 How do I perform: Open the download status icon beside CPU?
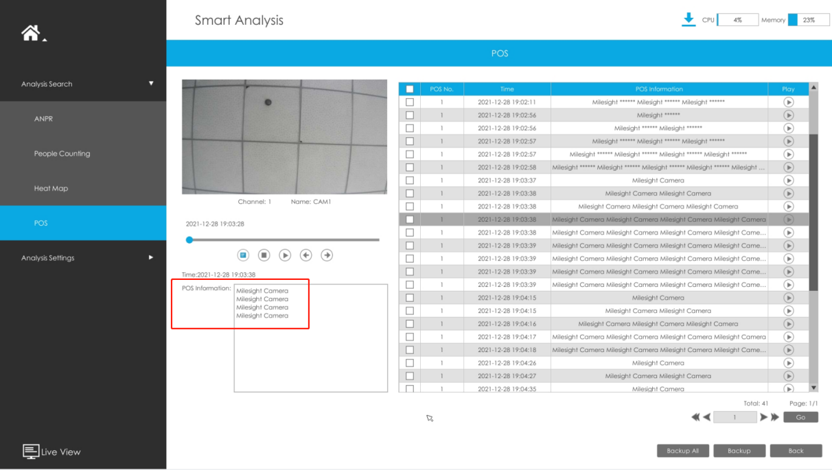point(689,20)
